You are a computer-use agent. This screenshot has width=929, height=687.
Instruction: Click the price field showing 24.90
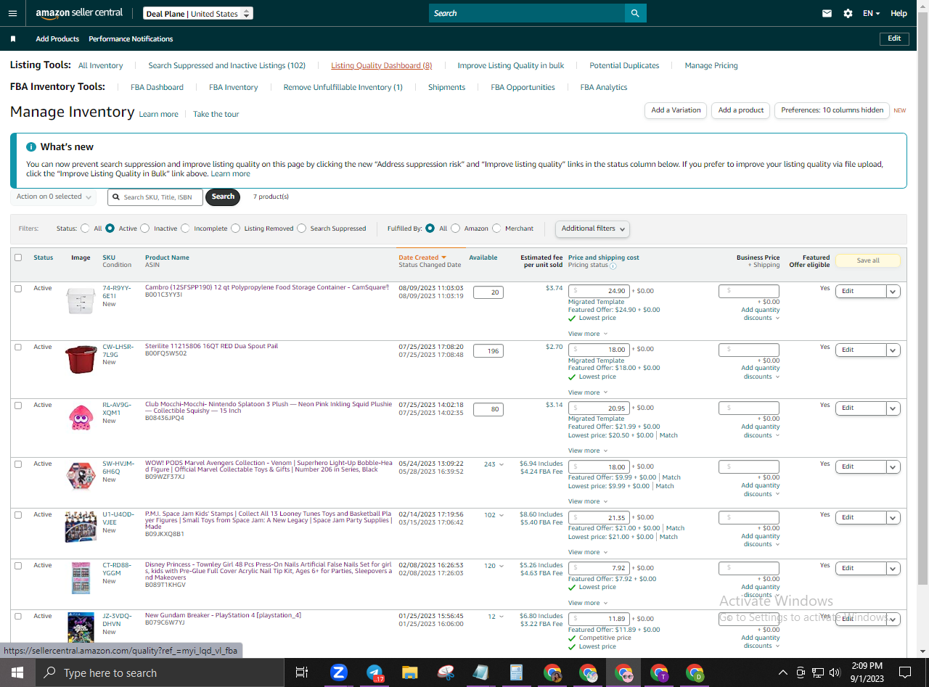pyautogui.click(x=600, y=291)
